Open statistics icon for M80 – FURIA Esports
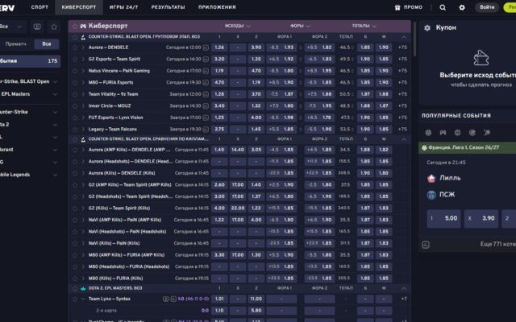Image resolution: width=516 pixels, height=322 pixels. [x=206, y=82]
